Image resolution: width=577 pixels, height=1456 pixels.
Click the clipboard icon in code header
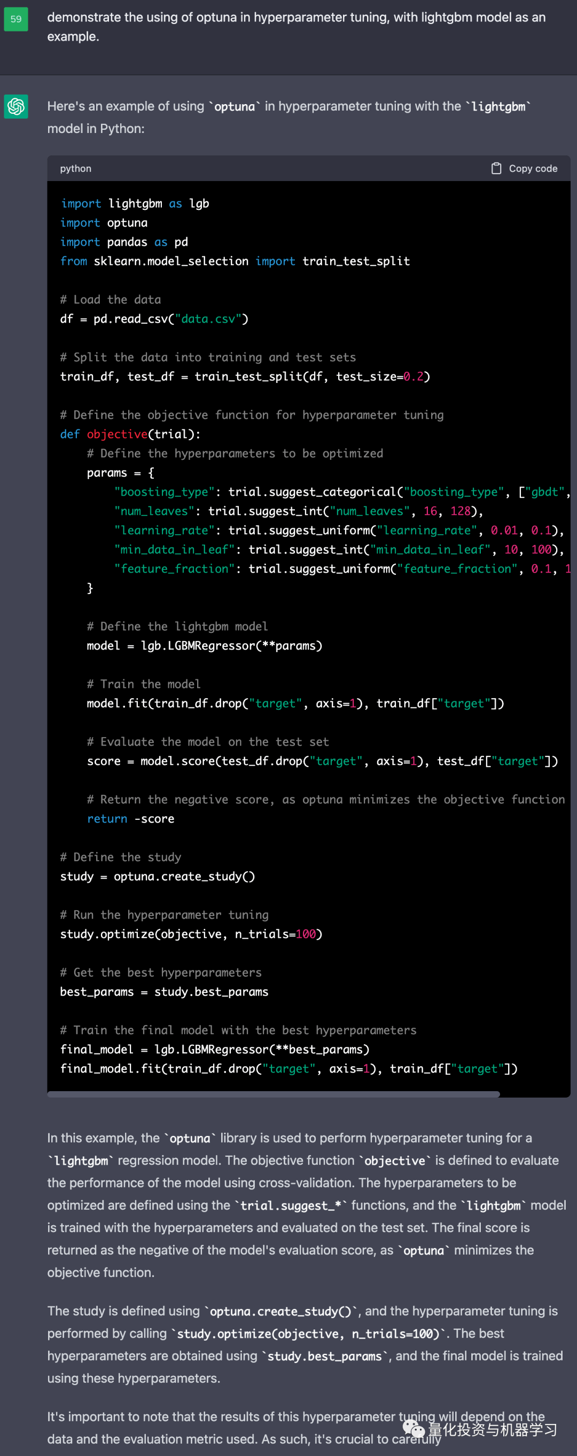(496, 168)
